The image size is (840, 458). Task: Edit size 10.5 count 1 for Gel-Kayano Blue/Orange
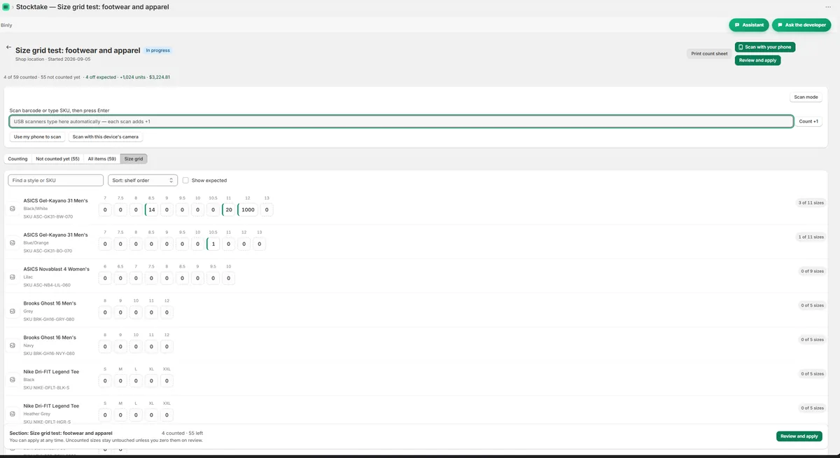[213, 244]
